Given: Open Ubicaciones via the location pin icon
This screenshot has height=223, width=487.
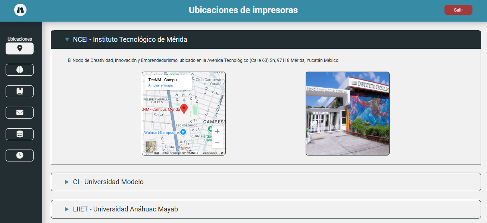Looking at the screenshot, I should click(19, 48).
